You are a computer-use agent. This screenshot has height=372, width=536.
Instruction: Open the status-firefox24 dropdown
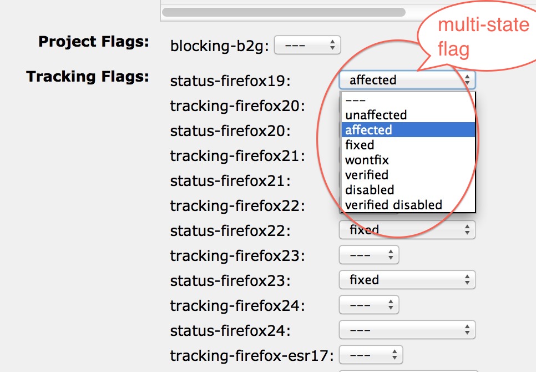click(407, 330)
